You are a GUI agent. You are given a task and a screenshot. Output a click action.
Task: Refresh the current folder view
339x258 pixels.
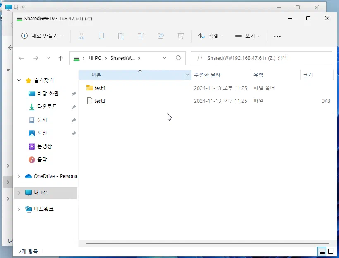tap(178, 58)
